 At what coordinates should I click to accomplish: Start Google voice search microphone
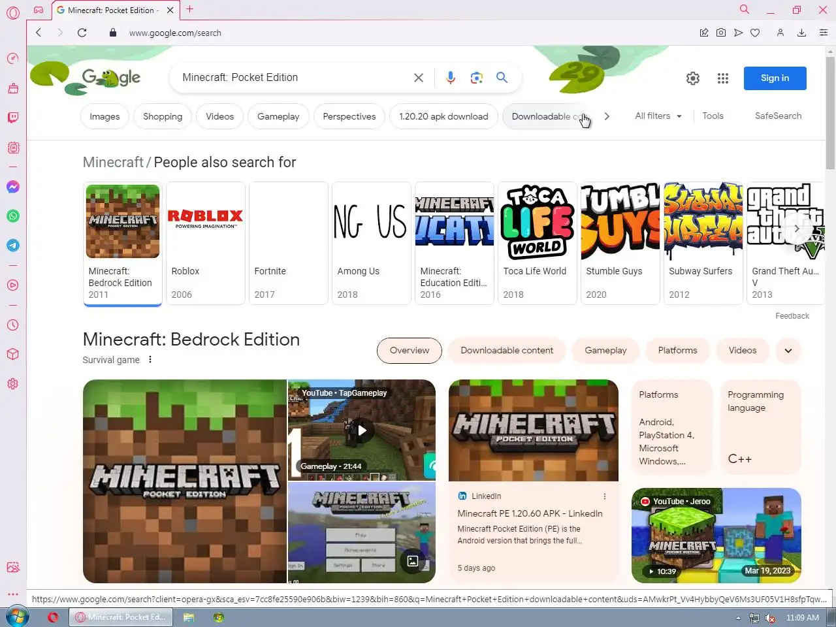(451, 78)
